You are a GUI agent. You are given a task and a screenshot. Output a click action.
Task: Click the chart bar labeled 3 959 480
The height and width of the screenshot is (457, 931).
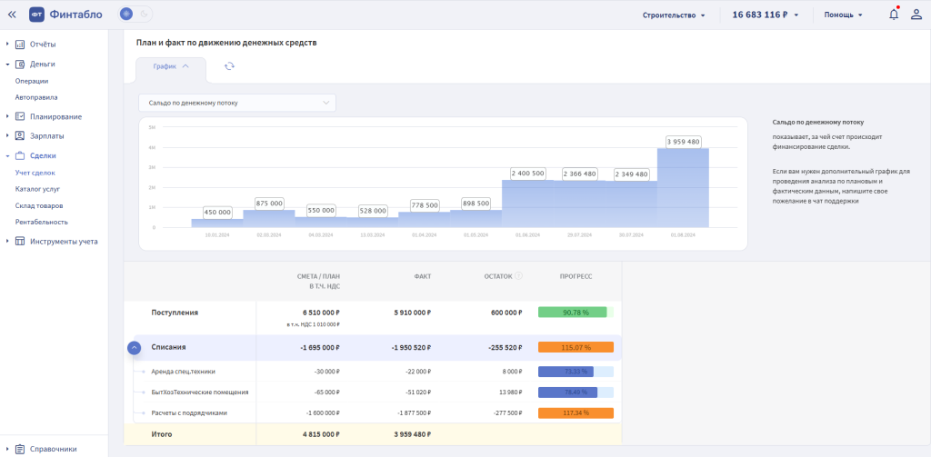click(684, 187)
